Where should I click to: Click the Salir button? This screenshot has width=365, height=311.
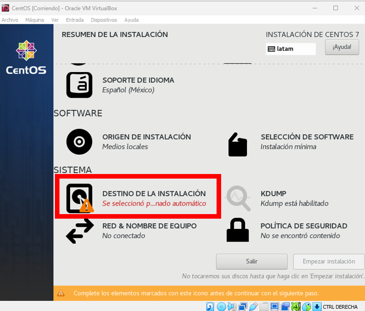(x=252, y=261)
